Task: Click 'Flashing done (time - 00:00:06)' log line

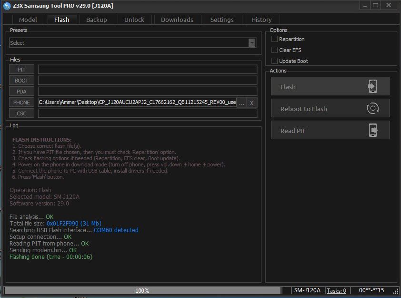Action: coord(51,257)
